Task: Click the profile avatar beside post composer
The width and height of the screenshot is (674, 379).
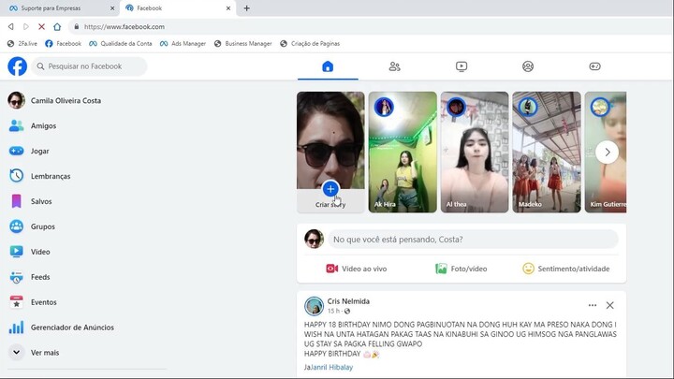Action: pyautogui.click(x=314, y=239)
